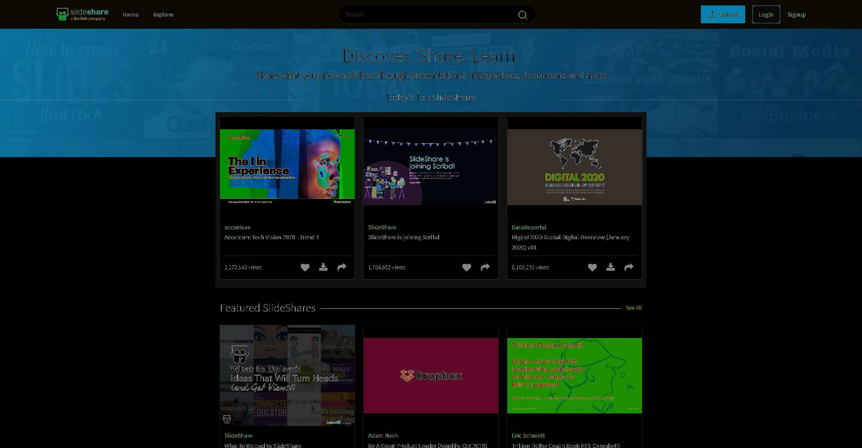The image size is (862, 448).
Task: Click the Login button
Action: click(x=766, y=14)
